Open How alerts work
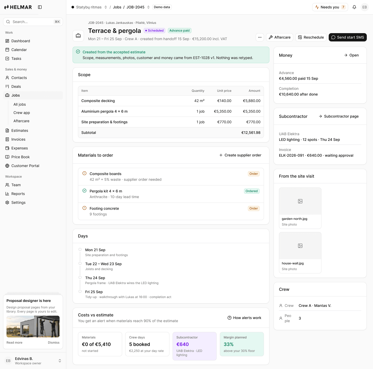This screenshot has width=373, height=369. (244, 318)
